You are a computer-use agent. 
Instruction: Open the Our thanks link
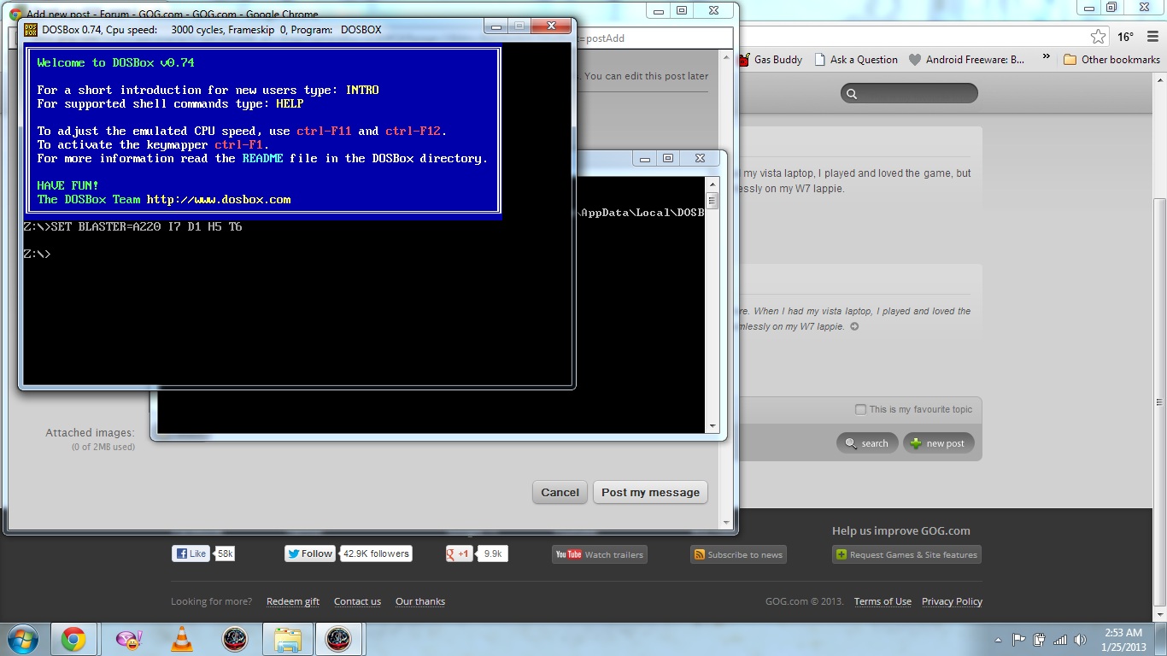coord(420,601)
